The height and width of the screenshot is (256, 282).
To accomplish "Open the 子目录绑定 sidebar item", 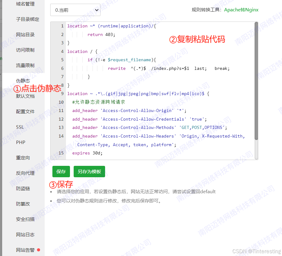I will pyautogui.click(x=27, y=19).
